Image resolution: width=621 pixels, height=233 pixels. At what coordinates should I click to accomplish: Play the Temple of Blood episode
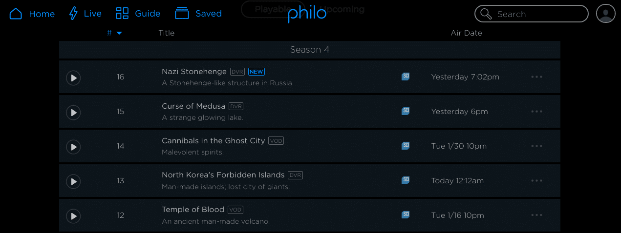coord(73,216)
